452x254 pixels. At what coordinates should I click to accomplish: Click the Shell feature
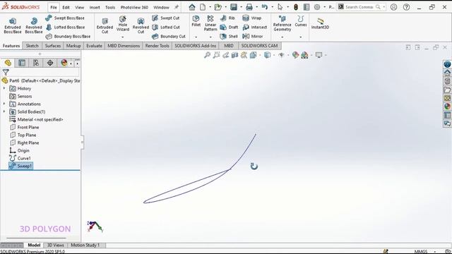229,36
